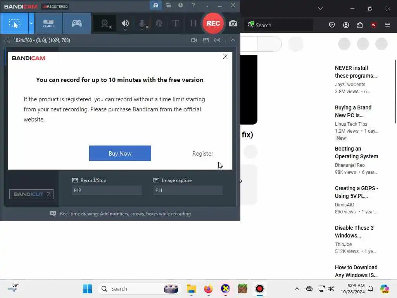Switch to HDMI device recording mode
Screen dimensions: 397x298
click(48, 24)
